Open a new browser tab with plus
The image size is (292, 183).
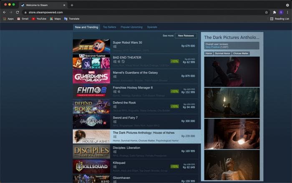tap(72, 5)
